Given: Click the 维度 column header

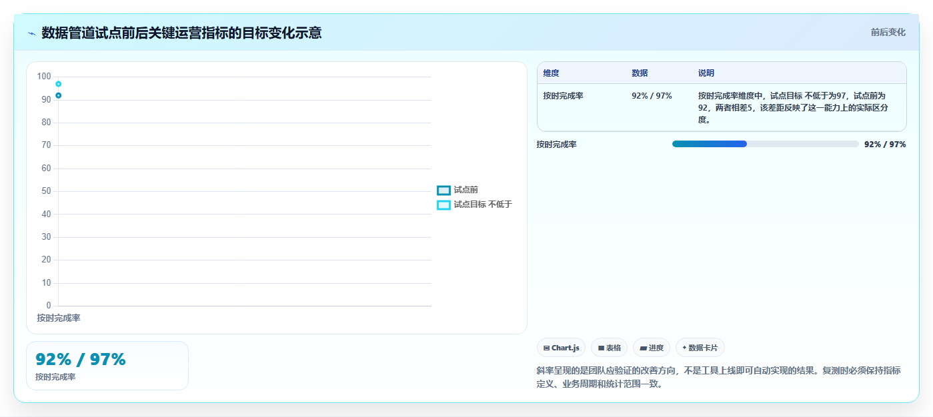Looking at the screenshot, I should pos(551,73).
